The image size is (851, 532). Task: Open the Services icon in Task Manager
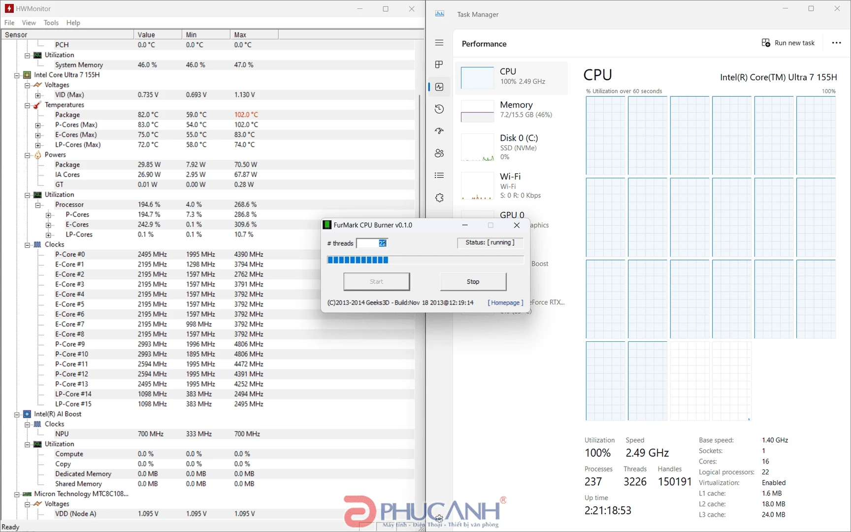pyautogui.click(x=439, y=198)
